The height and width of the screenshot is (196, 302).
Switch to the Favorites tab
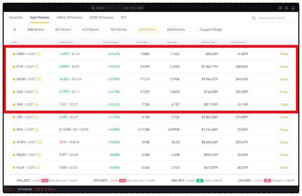pos(16,17)
